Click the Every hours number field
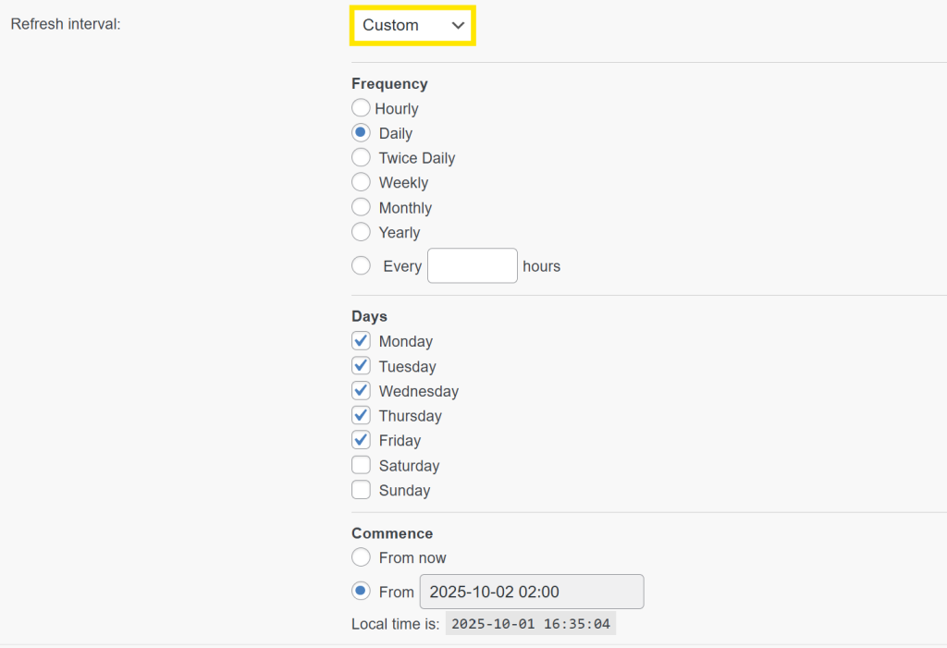The width and height of the screenshot is (947, 648). coord(472,266)
